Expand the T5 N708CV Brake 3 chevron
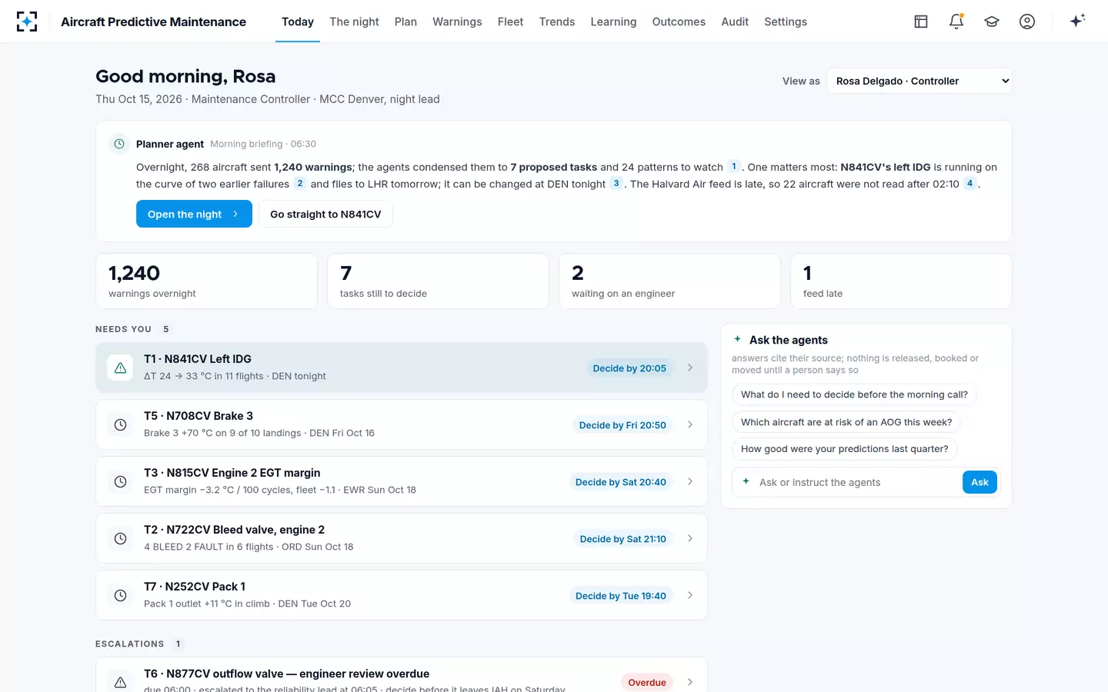The width and height of the screenshot is (1108, 692). pyautogui.click(x=690, y=425)
